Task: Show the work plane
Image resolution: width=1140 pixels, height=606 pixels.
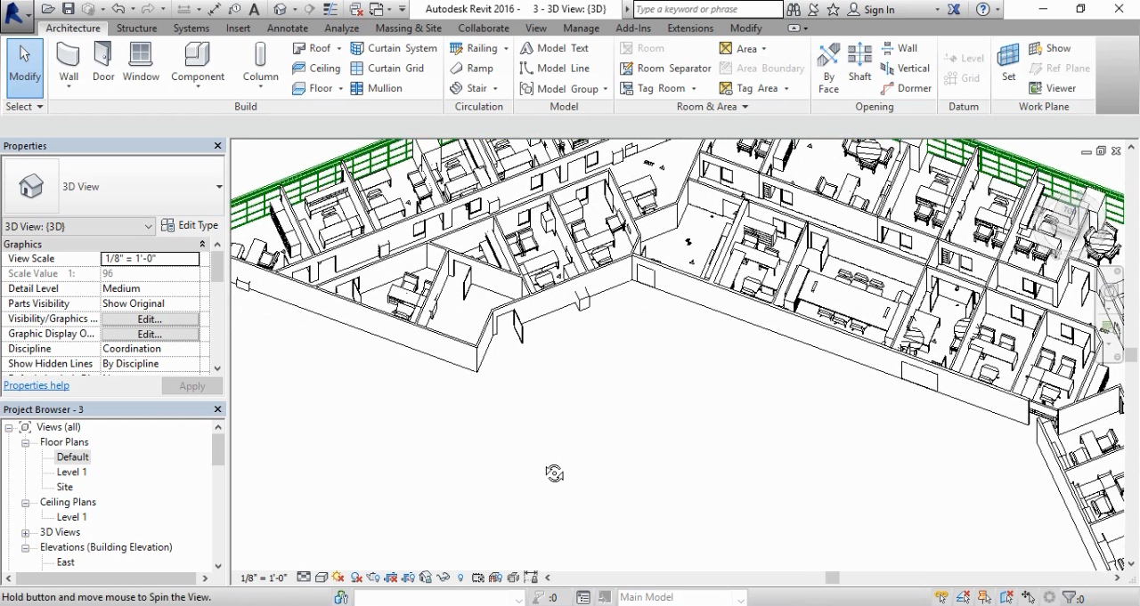Action: pos(1050,48)
